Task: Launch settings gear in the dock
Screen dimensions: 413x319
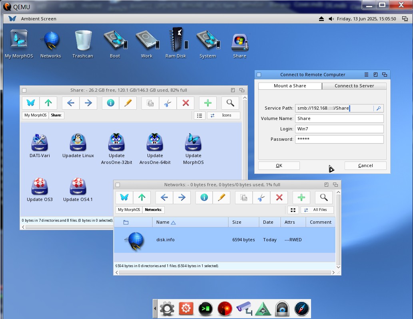Action: tap(167, 309)
